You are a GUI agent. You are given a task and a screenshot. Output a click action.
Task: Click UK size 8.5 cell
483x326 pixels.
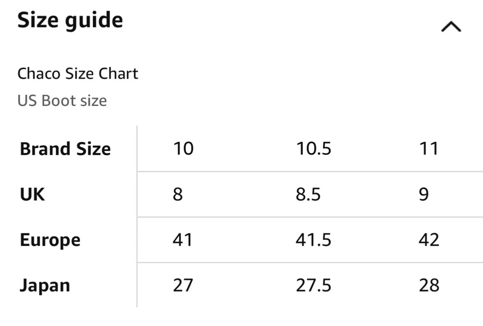(x=308, y=194)
